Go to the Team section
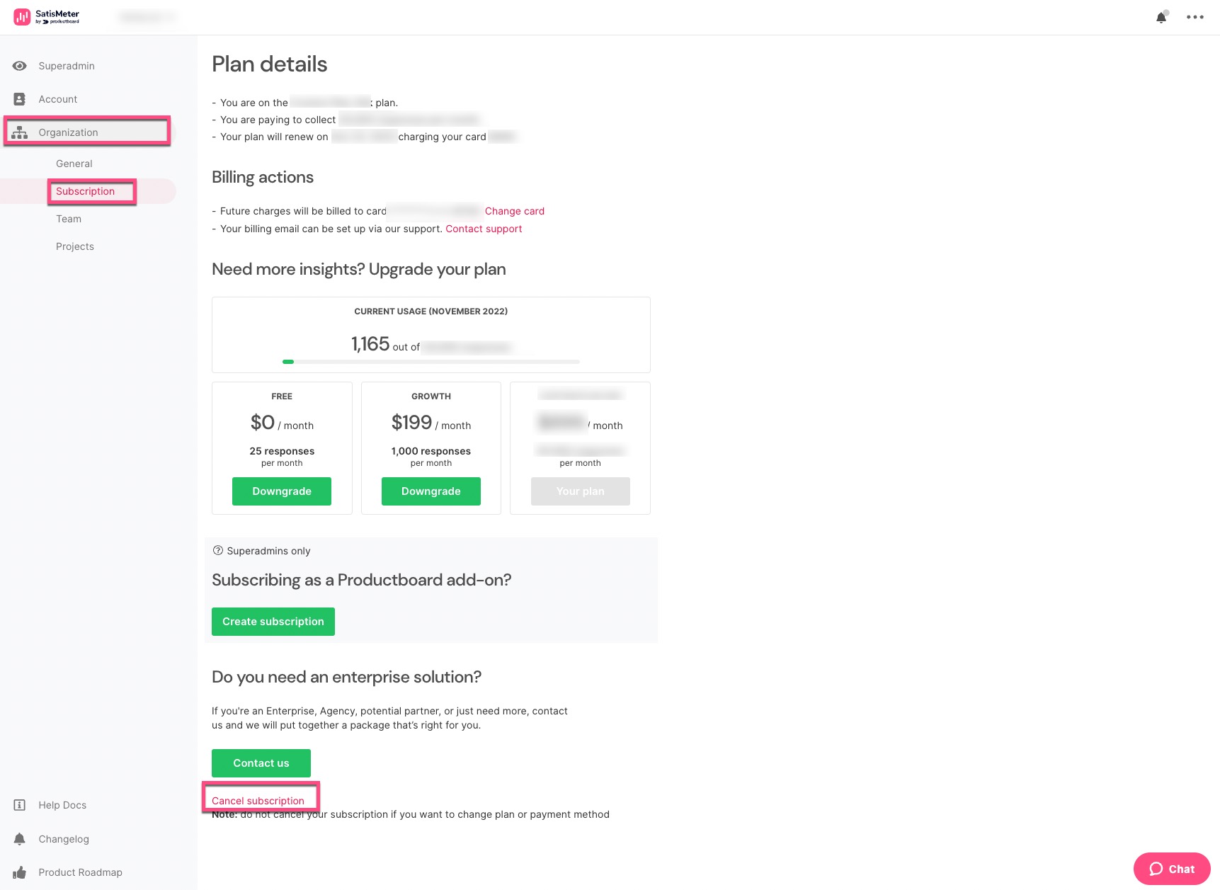This screenshot has height=890, width=1220. pyautogui.click(x=69, y=219)
